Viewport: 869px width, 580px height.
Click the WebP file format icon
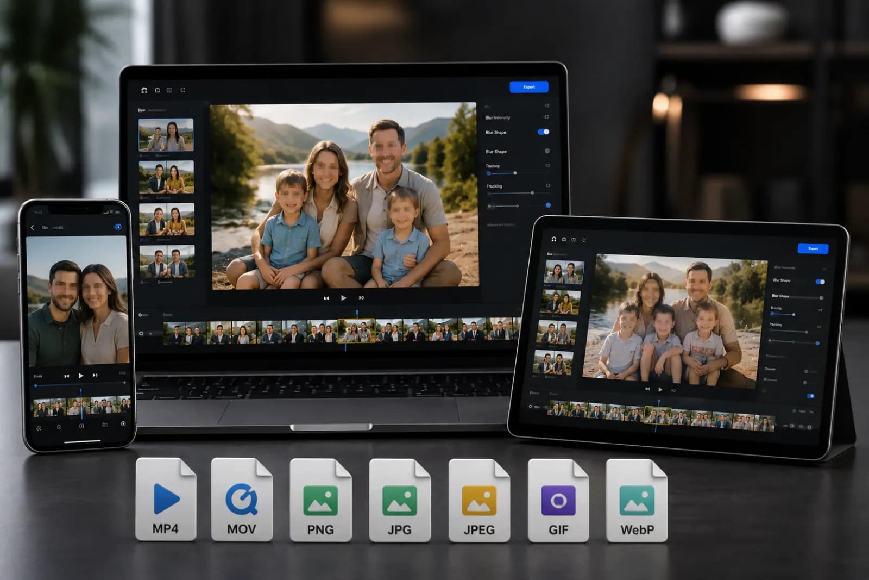637,500
